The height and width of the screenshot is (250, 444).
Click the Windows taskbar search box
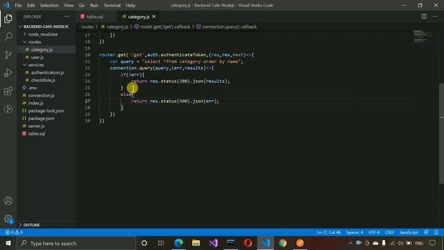[76, 243]
